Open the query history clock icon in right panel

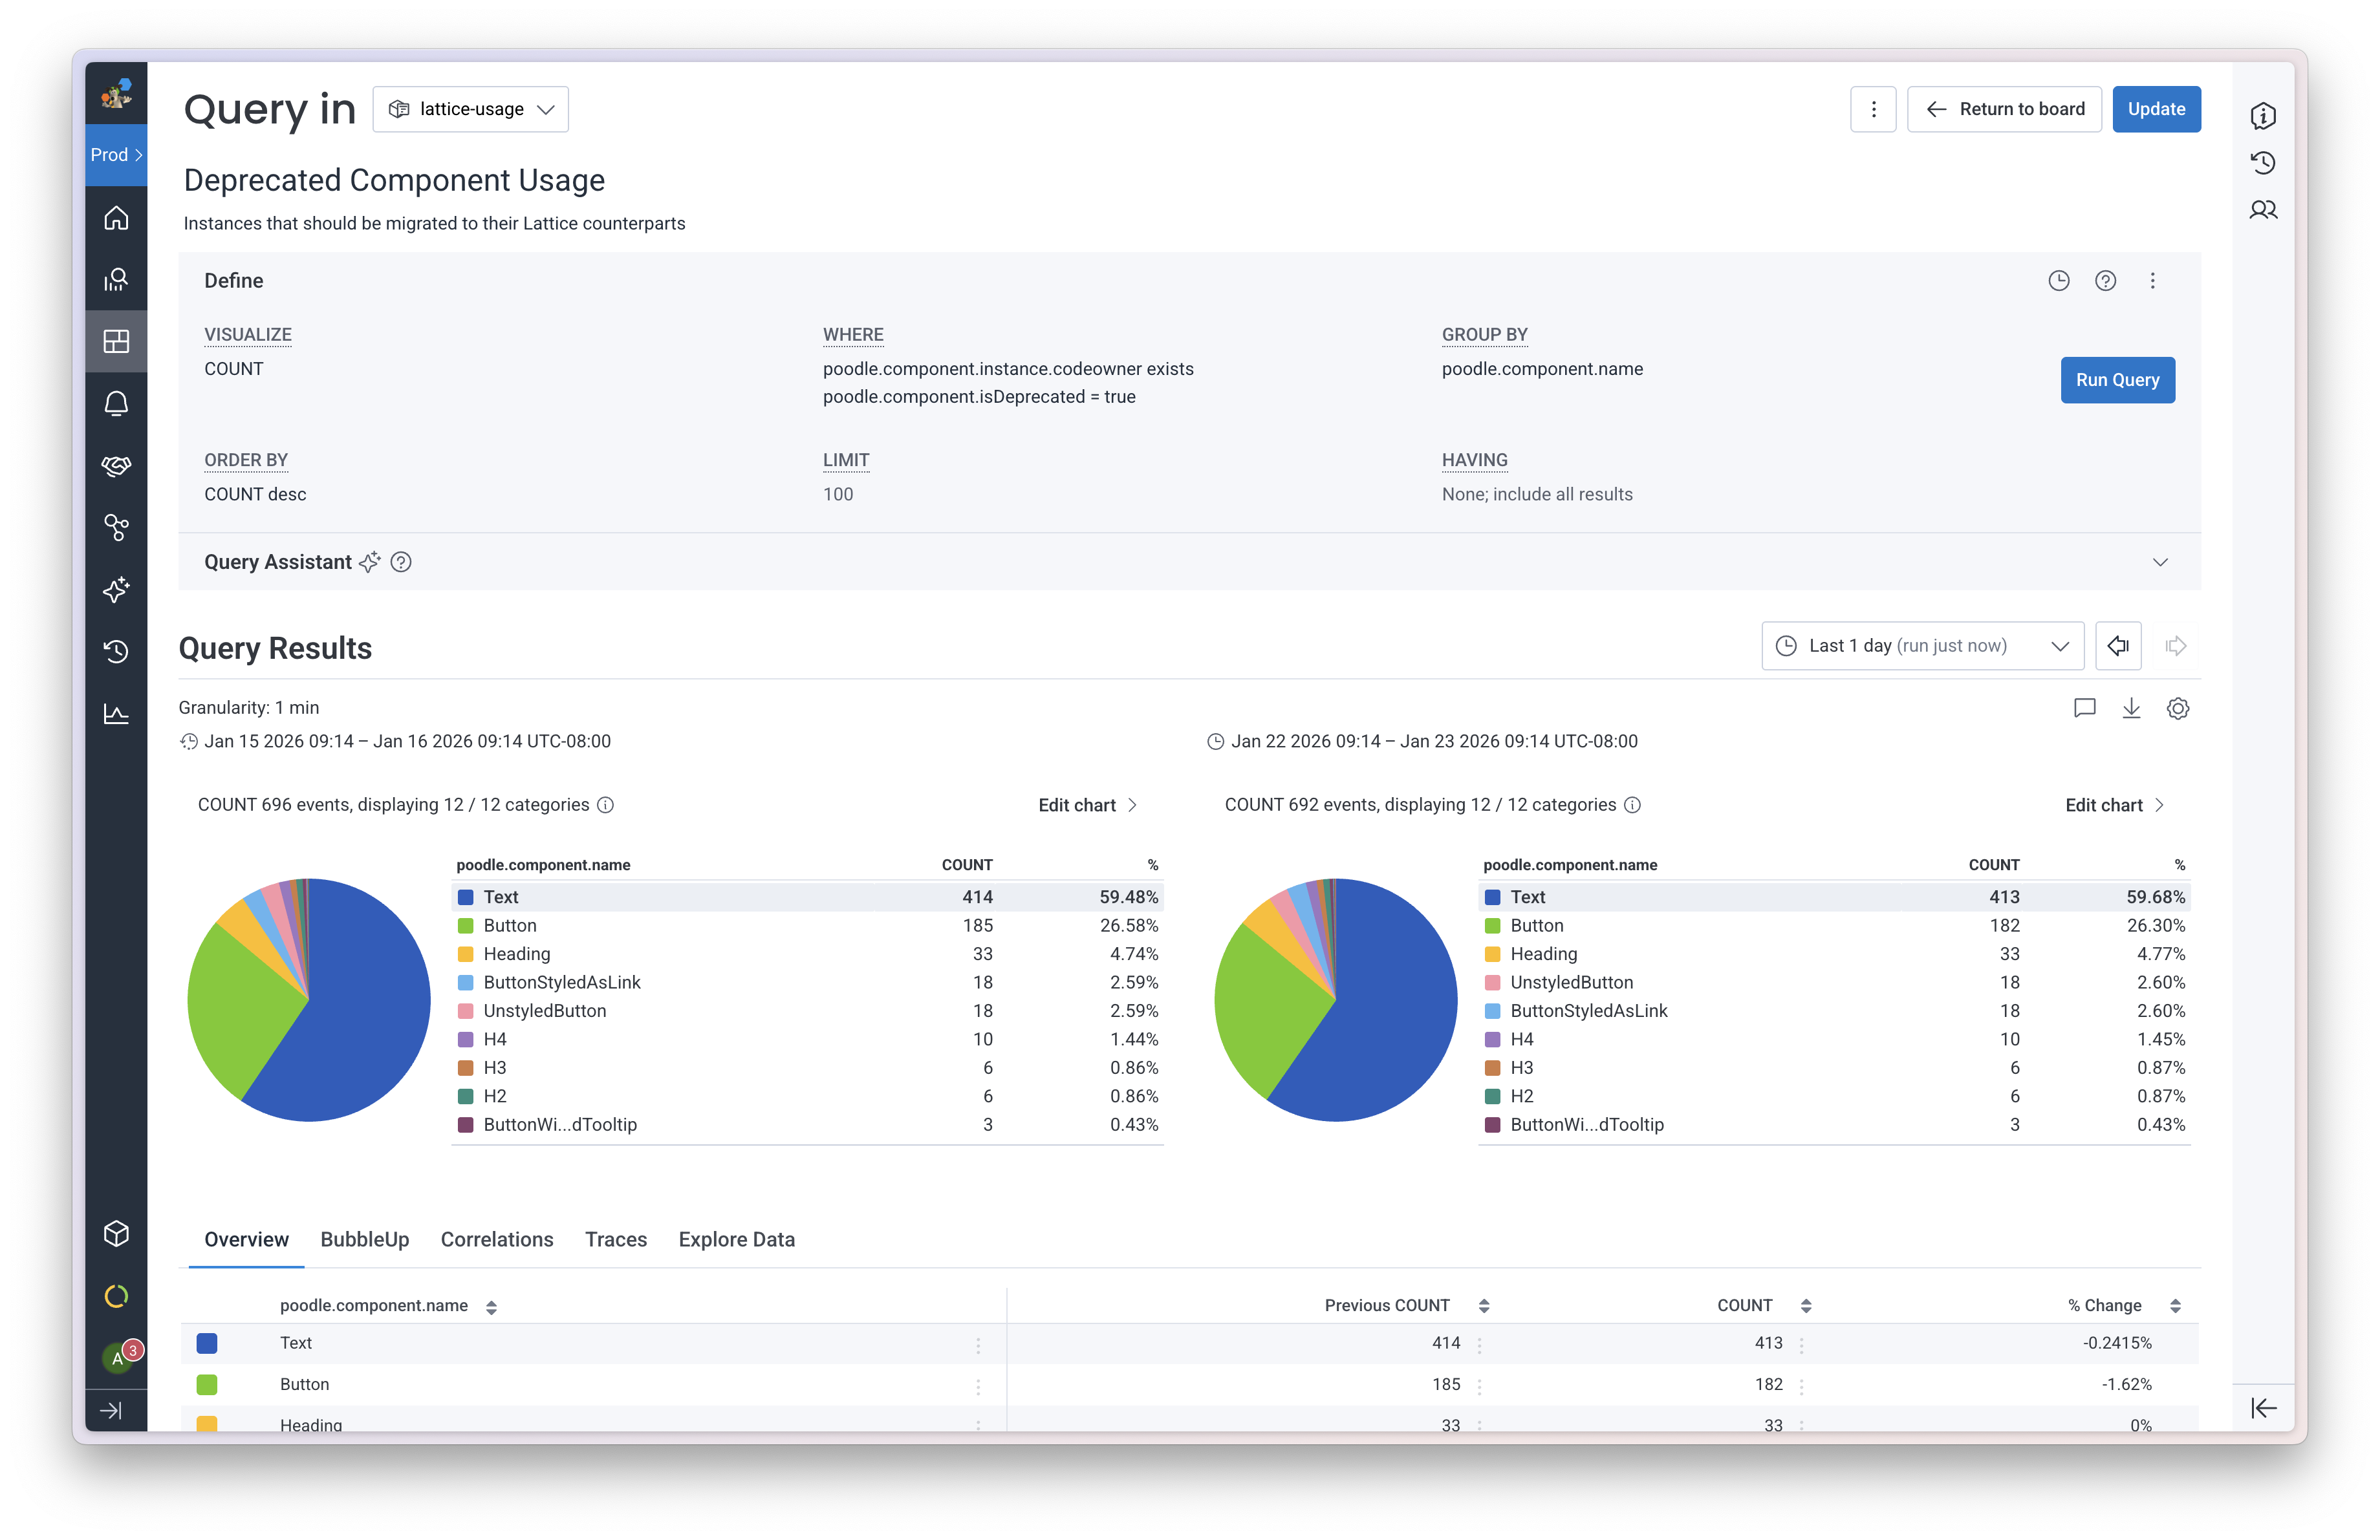click(2263, 163)
